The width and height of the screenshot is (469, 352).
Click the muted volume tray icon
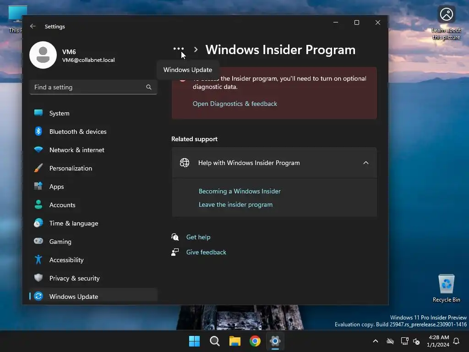pos(416,341)
